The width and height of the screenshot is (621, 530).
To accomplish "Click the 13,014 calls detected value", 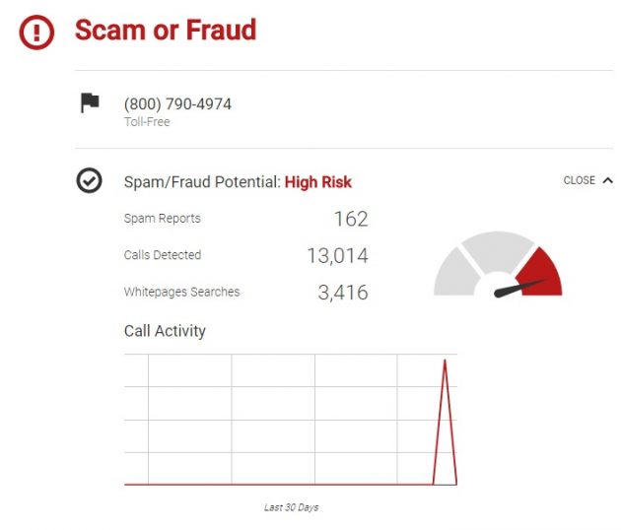I will [337, 256].
